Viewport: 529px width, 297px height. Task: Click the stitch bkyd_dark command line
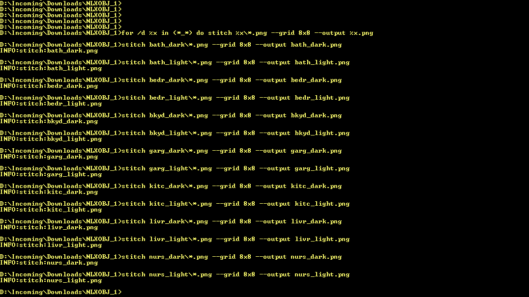point(171,115)
